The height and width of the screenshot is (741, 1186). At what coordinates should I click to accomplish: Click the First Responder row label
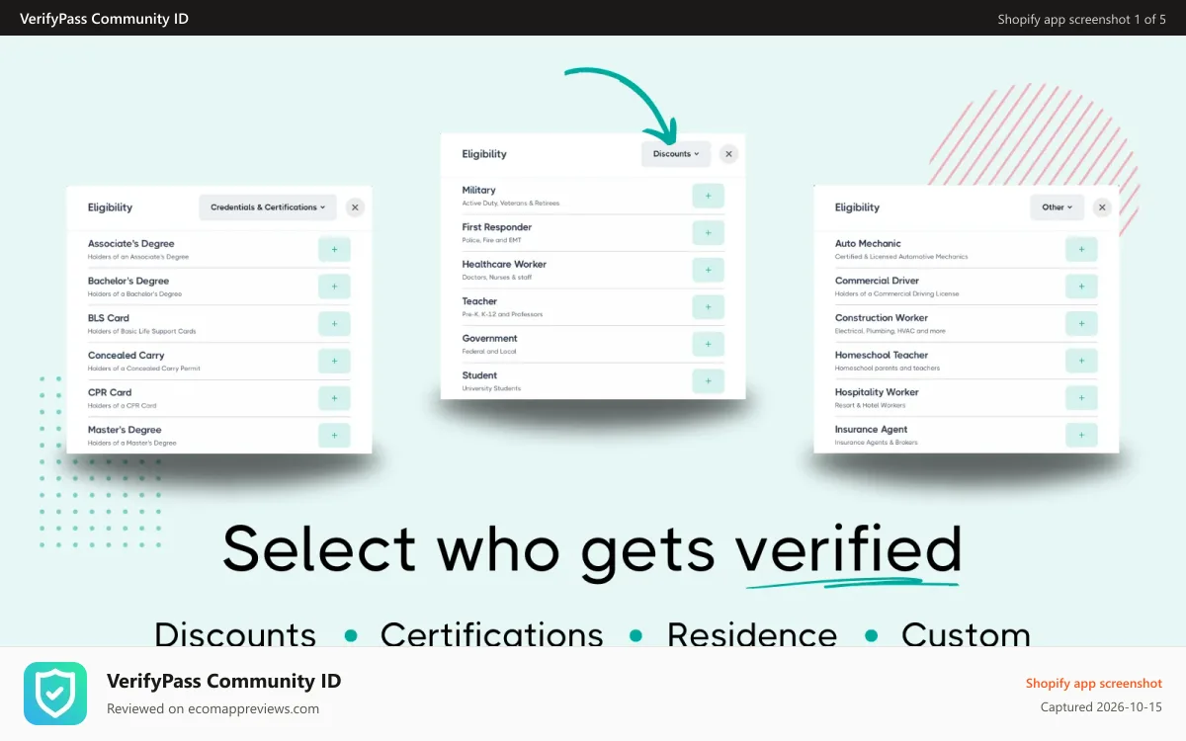497,227
